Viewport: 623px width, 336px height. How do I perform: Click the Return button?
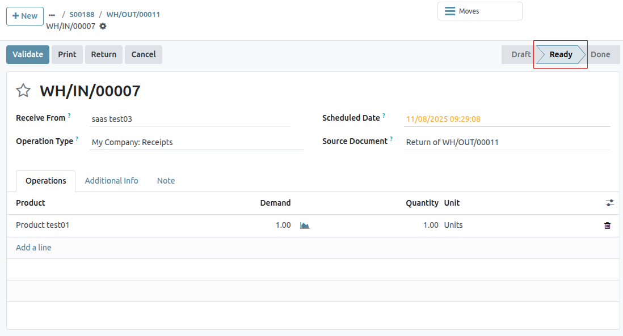103,54
